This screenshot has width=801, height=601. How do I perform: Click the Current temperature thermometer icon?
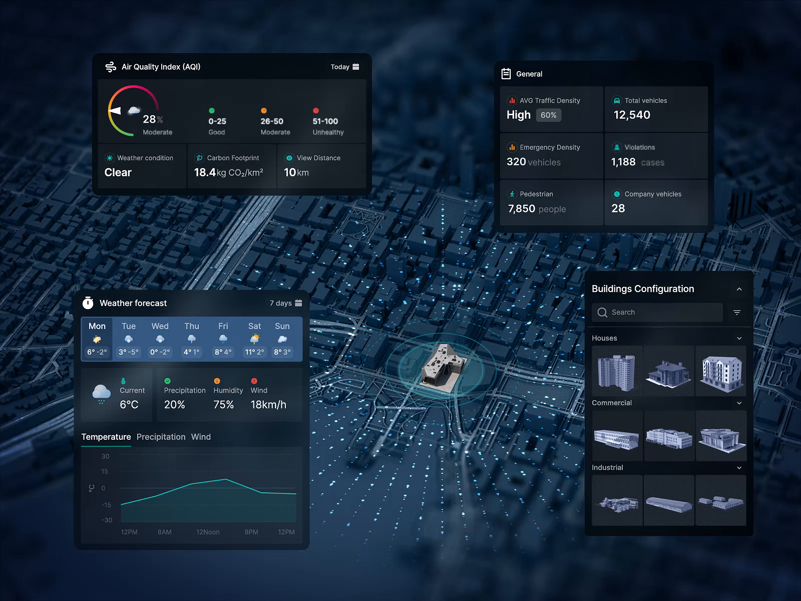click(123, 381)
